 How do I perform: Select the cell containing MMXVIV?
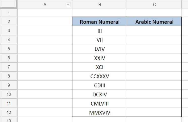[x=99, y=112]
